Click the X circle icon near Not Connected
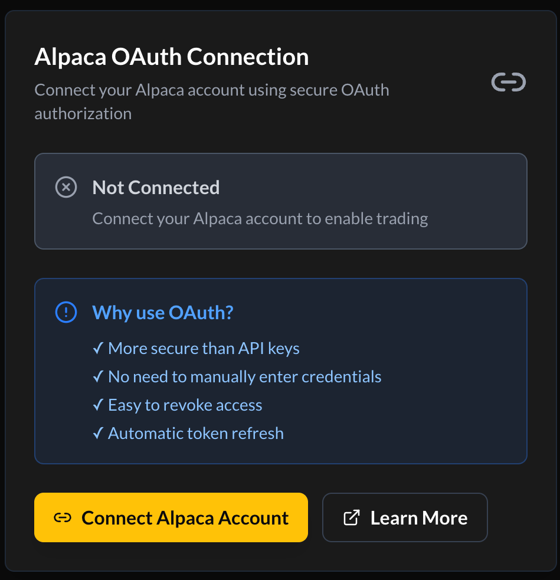The height and width of the screenshot is (580, 560). tap(66, 187)
